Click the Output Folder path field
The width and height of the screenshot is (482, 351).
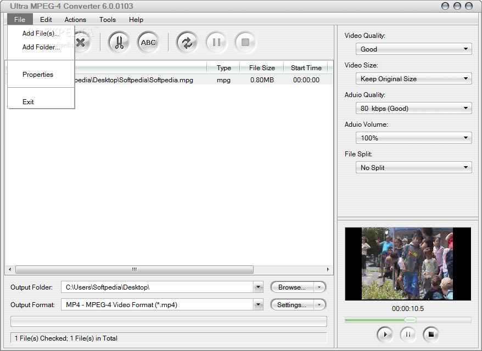pyautogui.click(x=158, y=287)
